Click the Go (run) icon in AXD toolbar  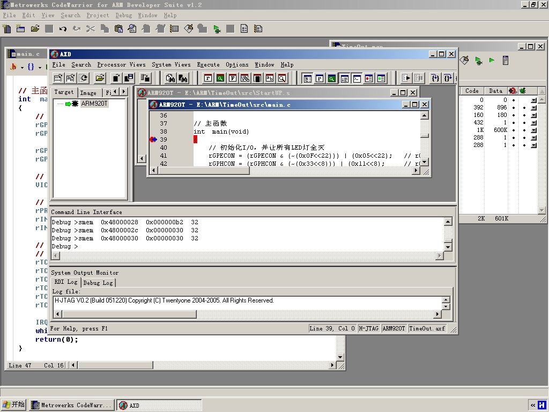click(x=406, y=78)
